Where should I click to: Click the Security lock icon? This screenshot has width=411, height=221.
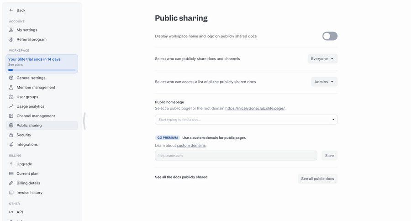click(x=11, y=135)
